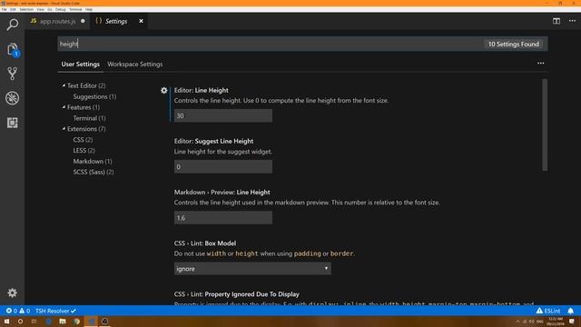The image size is (581, 327).
Task: Open the Help menu
Action: click(89, 9)
